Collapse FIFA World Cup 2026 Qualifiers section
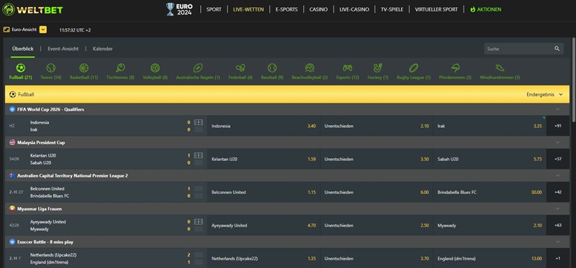 click(x=557, y=109)
